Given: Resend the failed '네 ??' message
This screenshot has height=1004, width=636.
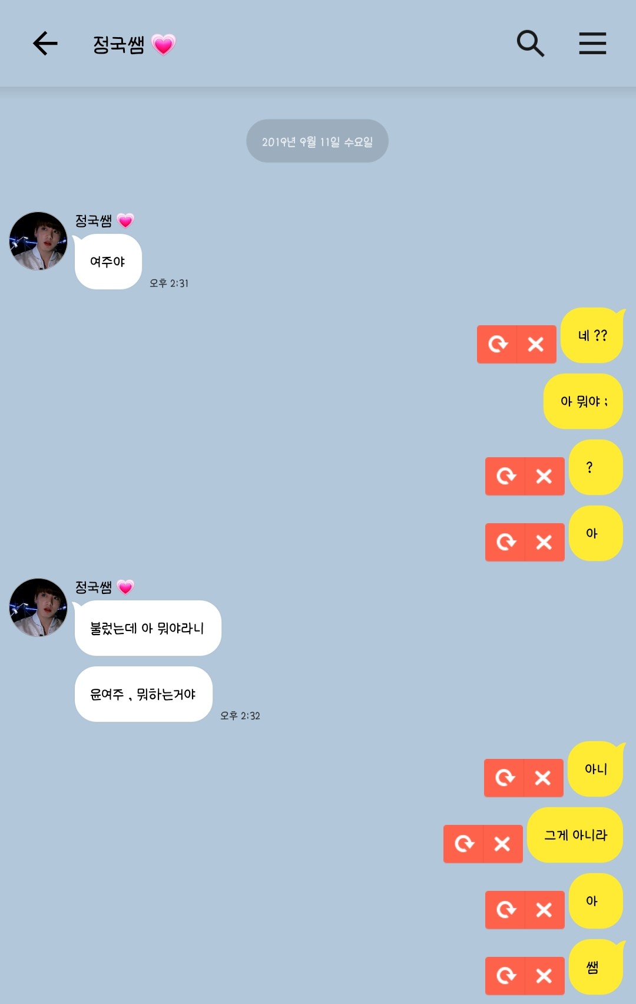Looking at the screenshot, I should point(497,344).
